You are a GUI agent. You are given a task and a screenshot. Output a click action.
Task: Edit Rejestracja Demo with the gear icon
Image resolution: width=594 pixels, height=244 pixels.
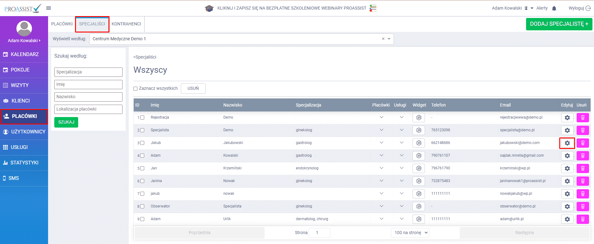[x=567, y=118]
